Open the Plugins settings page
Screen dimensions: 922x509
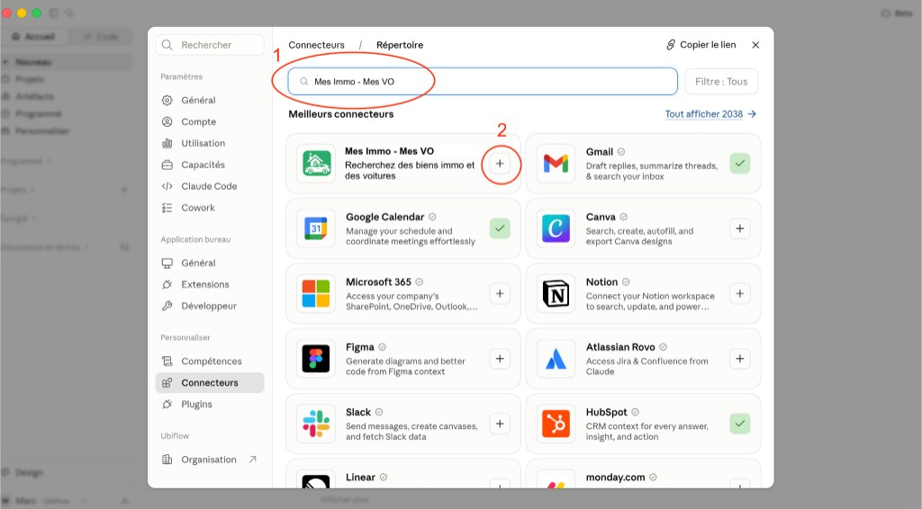click(210, 404)
